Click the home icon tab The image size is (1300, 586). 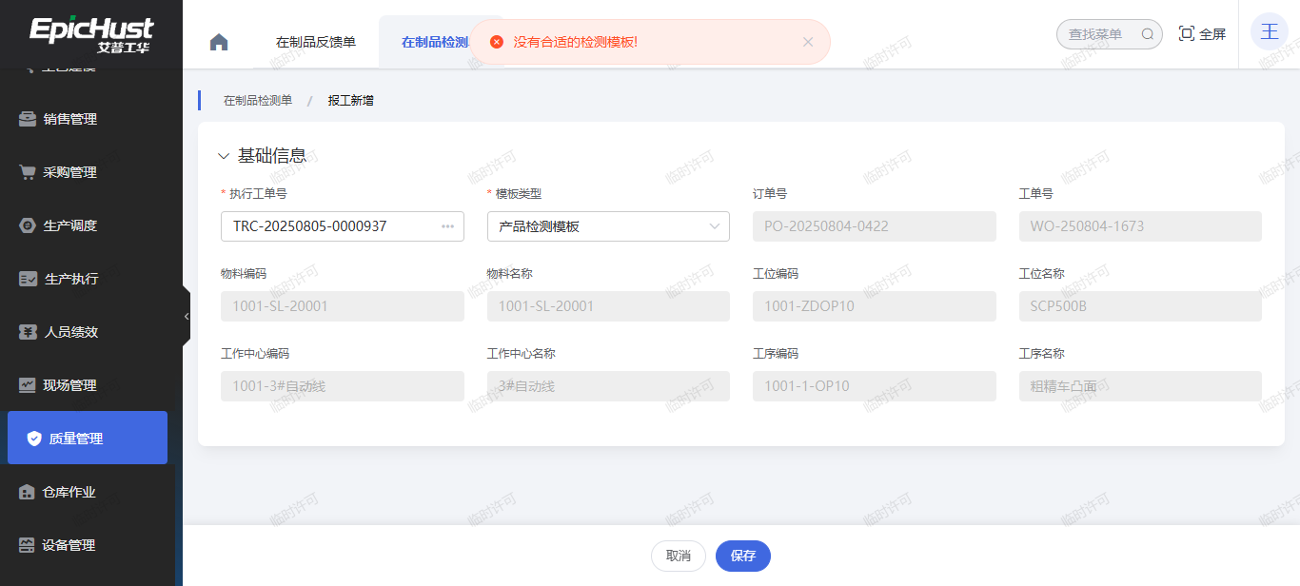pos(219,42)
